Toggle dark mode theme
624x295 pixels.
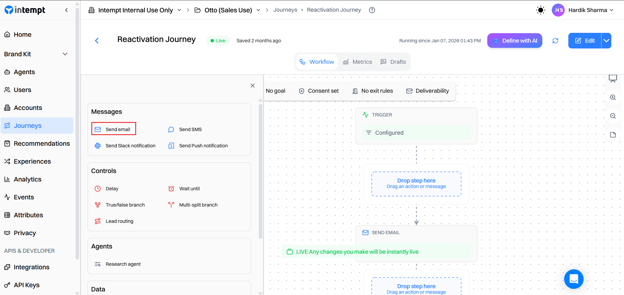click(x=540, y=10)
